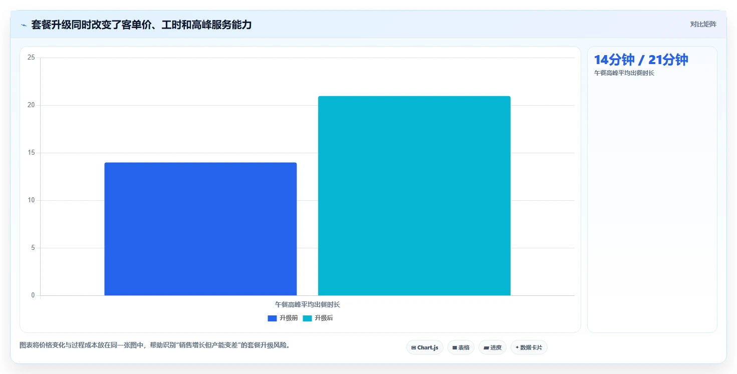Image resolution: width=737 pixels, height=374 pixels.
Task: Click the cyan 升级后 legend swatch
Action: (x=307, y=318)
